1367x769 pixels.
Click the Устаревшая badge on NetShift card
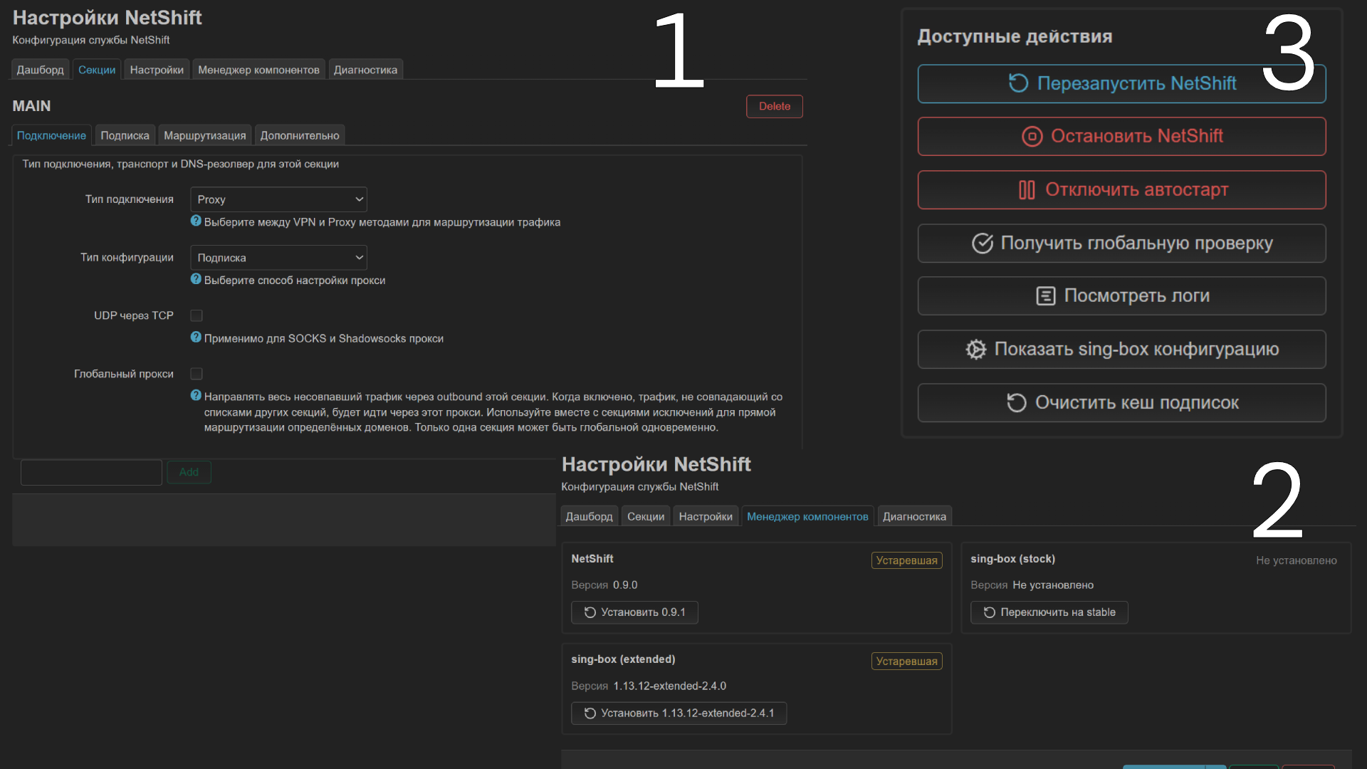[906, 560]
